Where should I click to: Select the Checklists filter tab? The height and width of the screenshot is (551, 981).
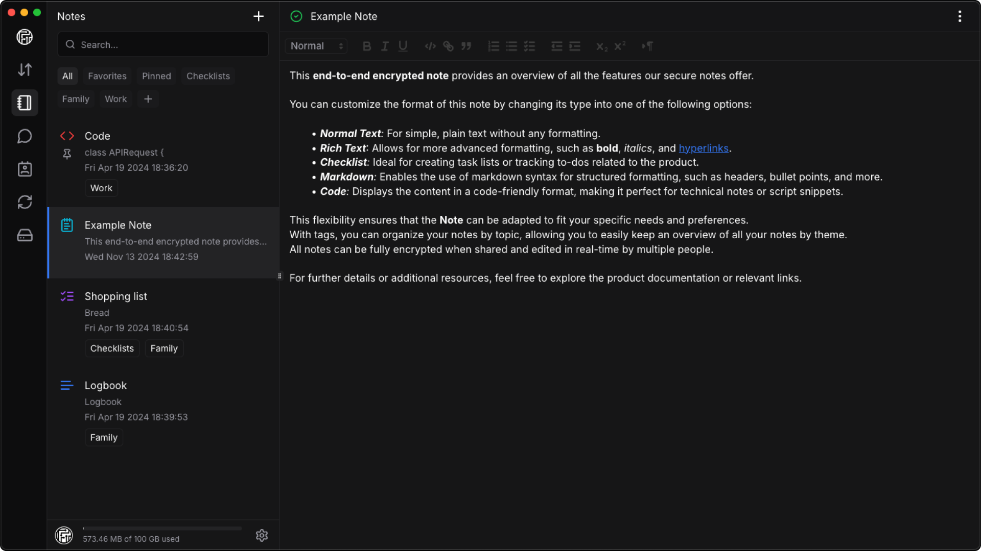(x=208, y=76)
